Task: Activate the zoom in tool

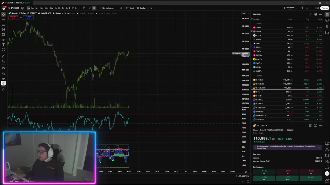Action: pyautogui.click(x=3, y=61)
